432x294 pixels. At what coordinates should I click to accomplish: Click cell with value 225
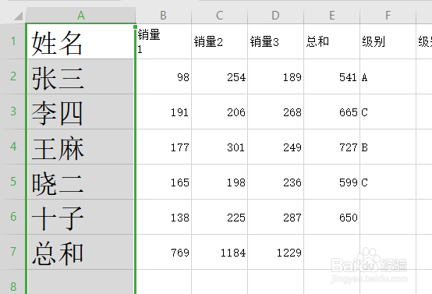pos(220,217)
